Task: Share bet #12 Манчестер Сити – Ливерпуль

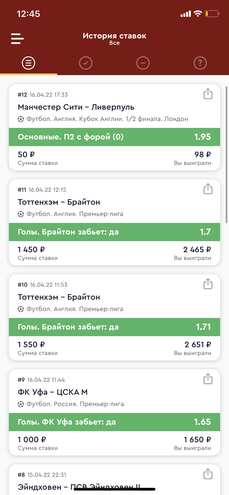Action: pyautogui.click(x=208, y=94)
